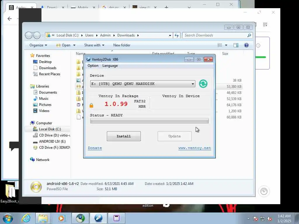Change view with the view icon
Screen dimensions: 299x224
click(x=220, y=45)
